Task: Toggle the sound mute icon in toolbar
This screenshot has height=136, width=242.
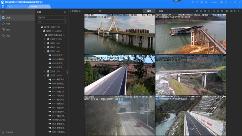Action: click(205, 11)
